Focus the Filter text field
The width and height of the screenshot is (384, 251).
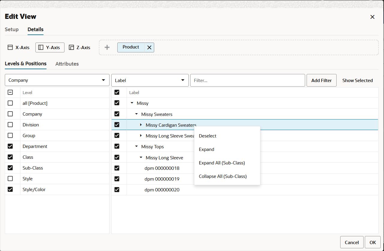point(247,80)
